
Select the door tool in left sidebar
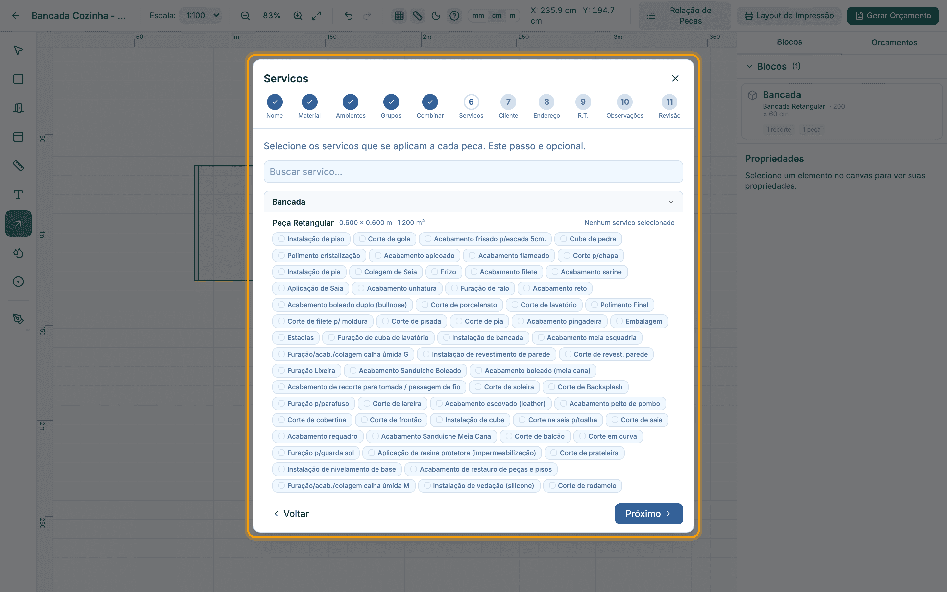point(18,108)
